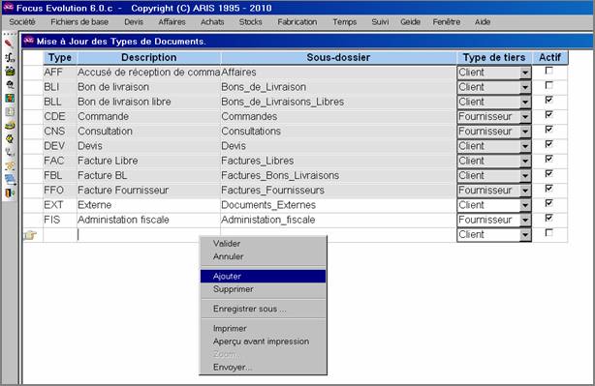Open Type de tiers dropdown for FBL row
This screenshot has width=595, height=386.
[x=525, y=176]
